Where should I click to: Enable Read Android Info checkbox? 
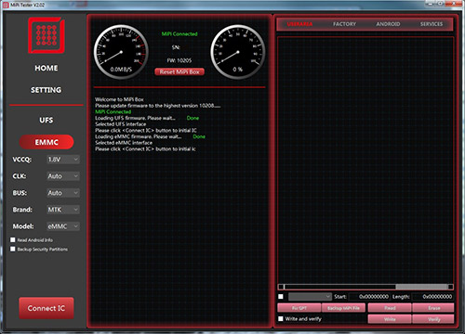[x=13, y=240]
